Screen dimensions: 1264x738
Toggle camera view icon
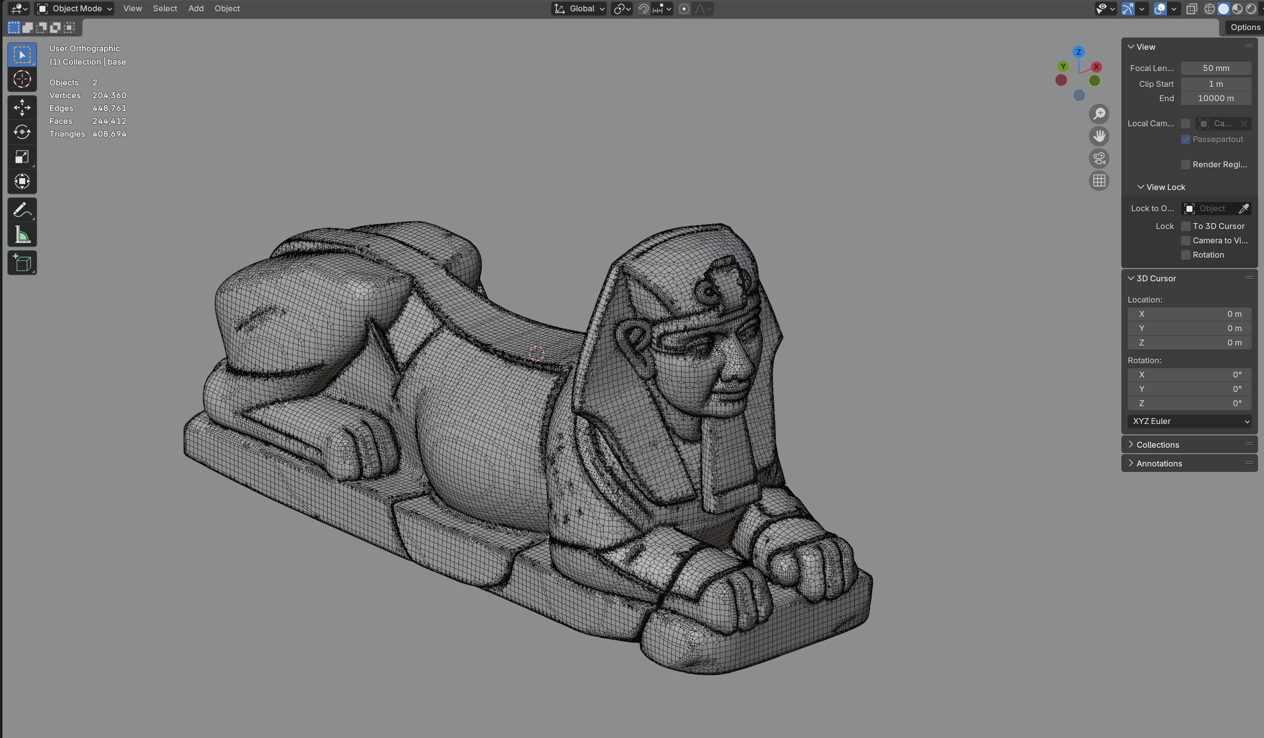pyautogui.click(x=1099, y=158)
